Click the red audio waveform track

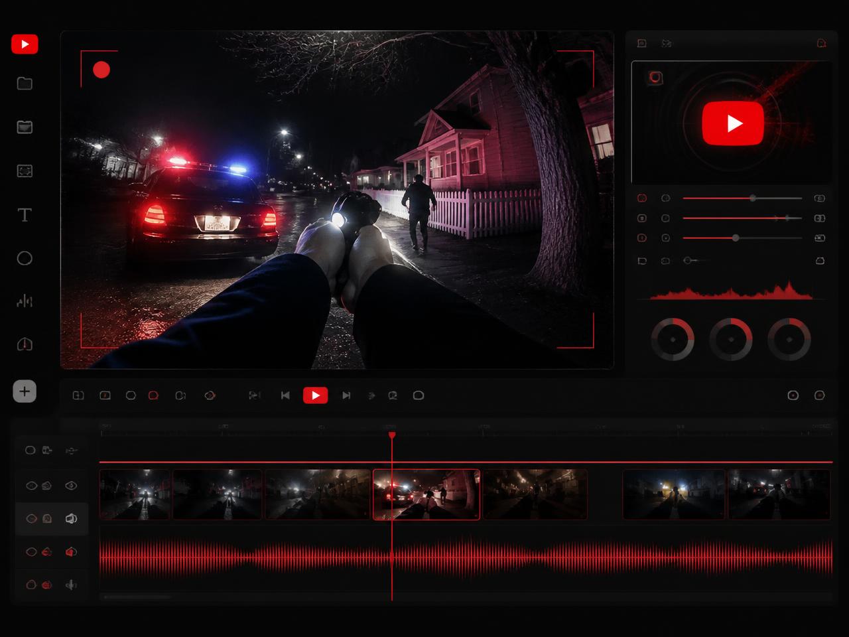[x=466, y=556]
